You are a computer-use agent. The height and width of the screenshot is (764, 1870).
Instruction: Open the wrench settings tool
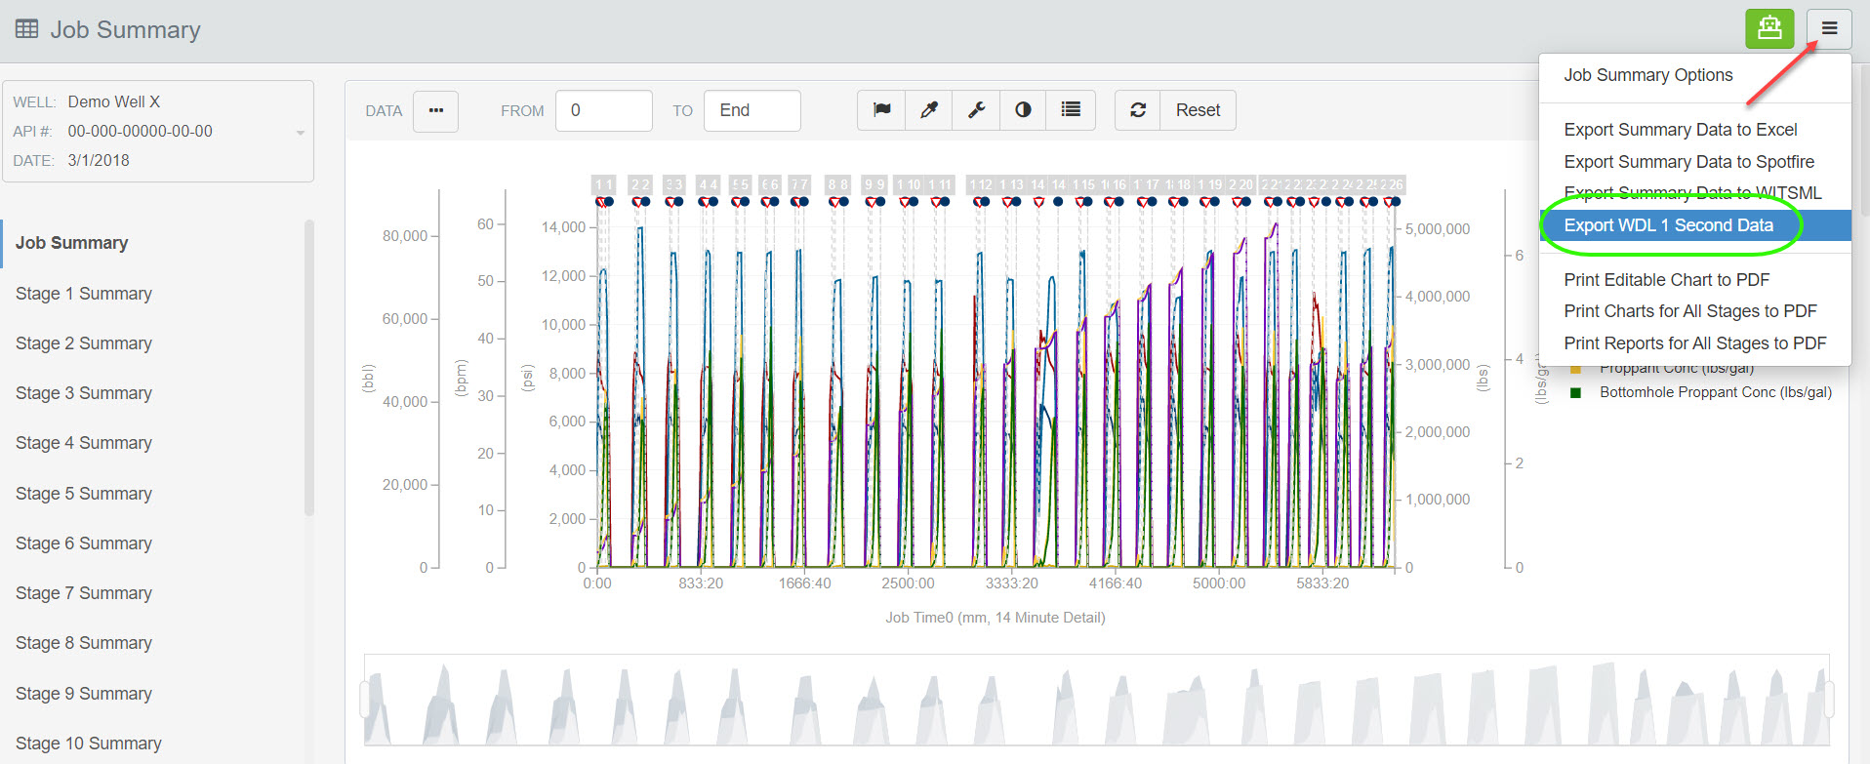976,110
